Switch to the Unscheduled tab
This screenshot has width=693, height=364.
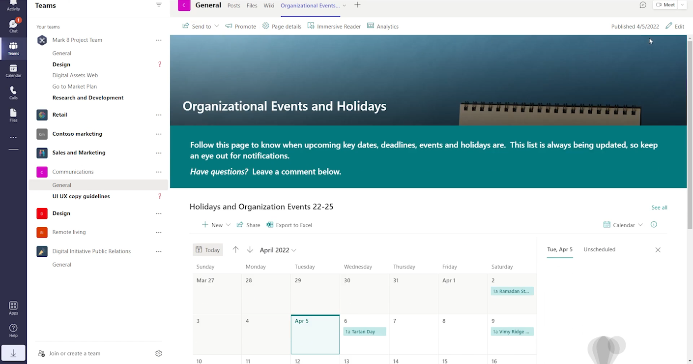point(599,249)
